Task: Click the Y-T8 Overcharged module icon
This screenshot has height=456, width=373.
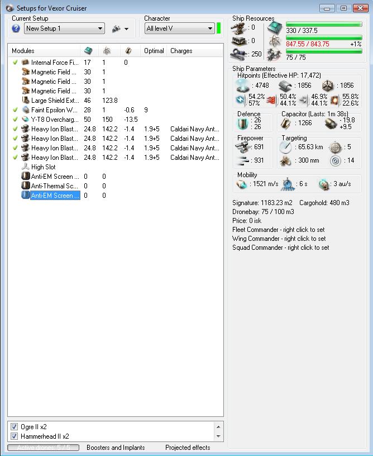Action: point(26,120)
